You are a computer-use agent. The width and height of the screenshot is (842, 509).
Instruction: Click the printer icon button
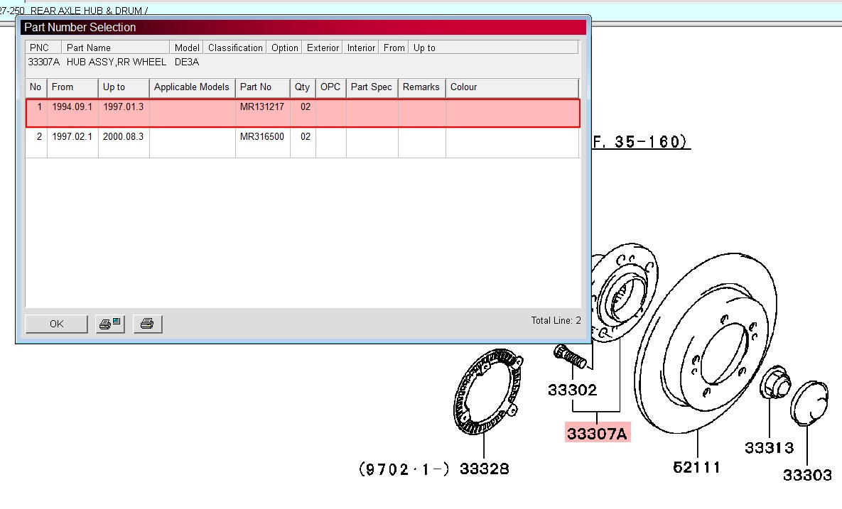tap(147, 324)
